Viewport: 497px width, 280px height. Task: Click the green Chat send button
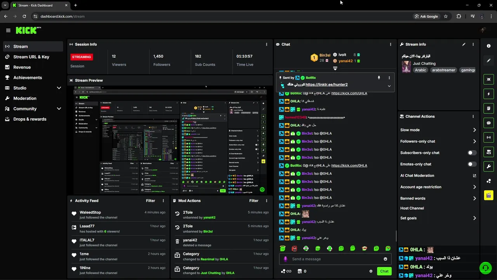(x=384, y=271)
